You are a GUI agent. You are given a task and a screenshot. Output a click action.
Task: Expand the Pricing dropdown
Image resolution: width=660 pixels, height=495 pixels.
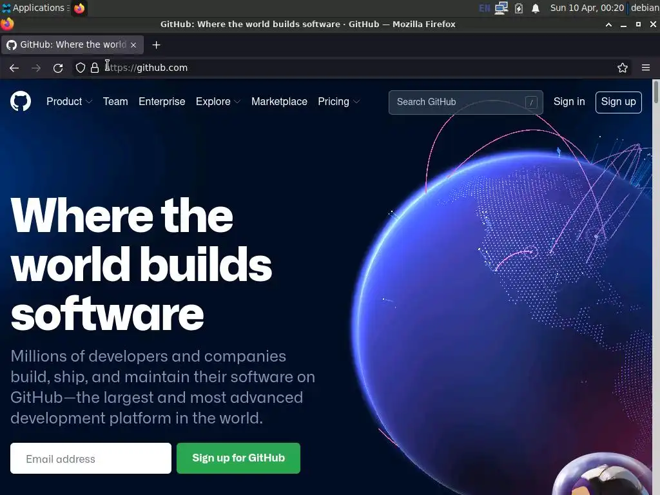tap(339, 101)
